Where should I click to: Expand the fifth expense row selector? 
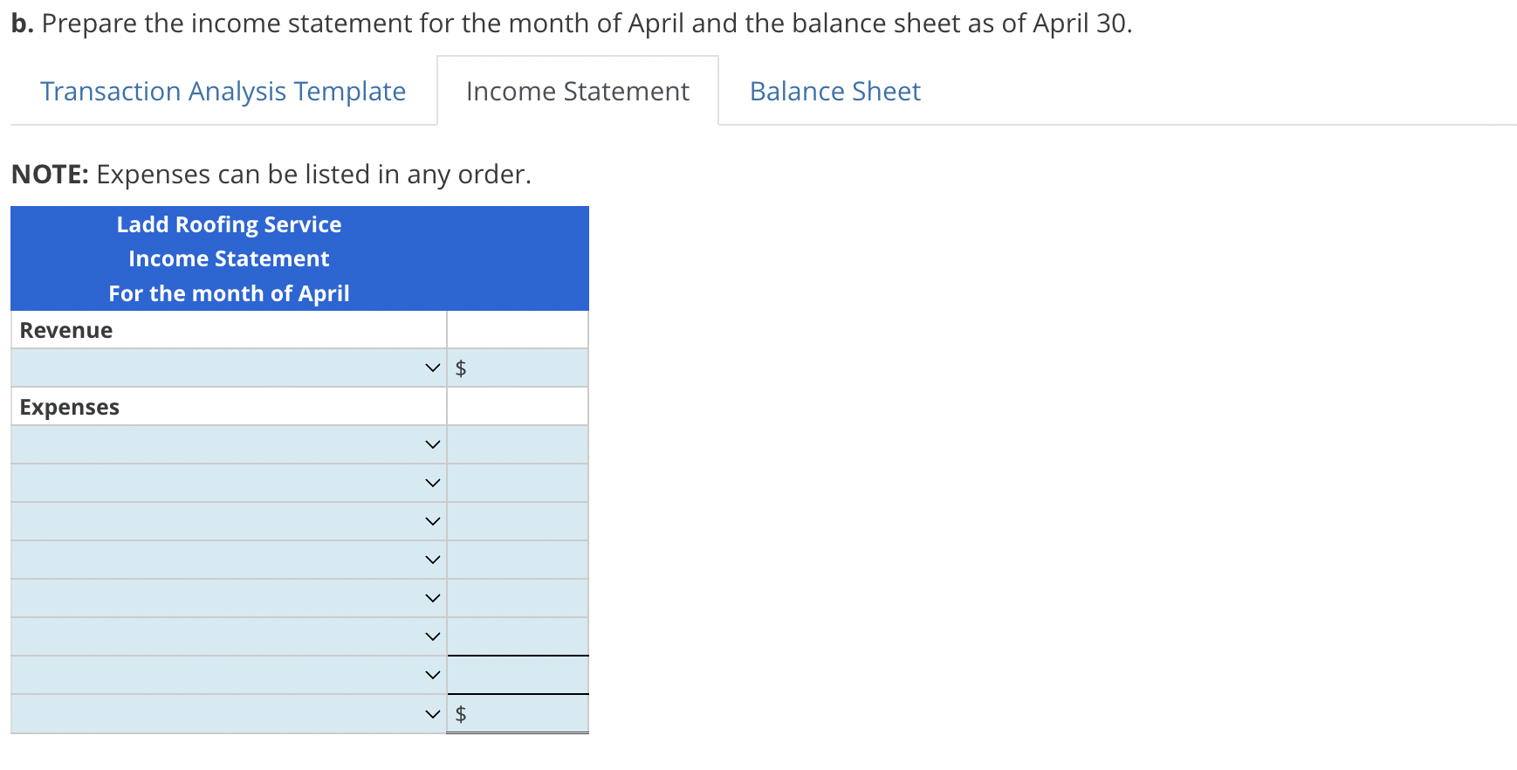431,597
